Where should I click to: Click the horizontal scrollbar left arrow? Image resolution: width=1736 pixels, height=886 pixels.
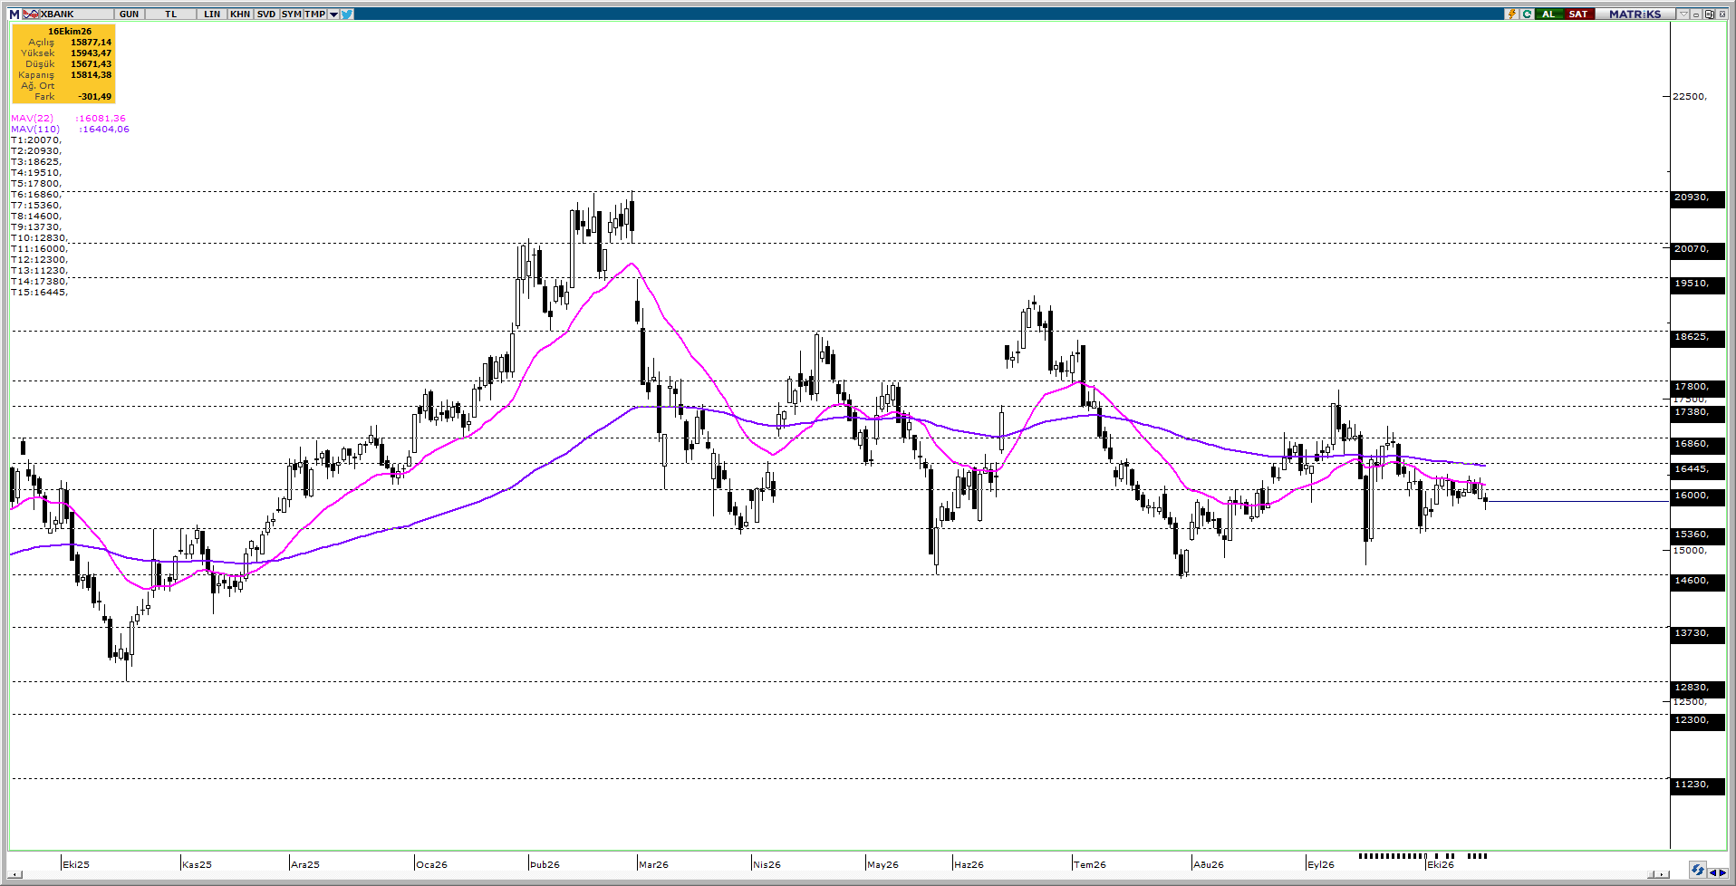[x=14, y=874]
